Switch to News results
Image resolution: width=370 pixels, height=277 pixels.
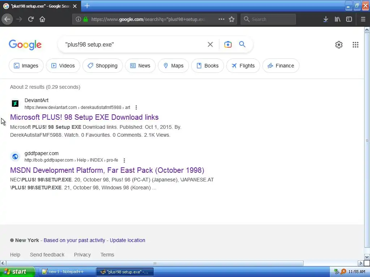tap(141, 66)
